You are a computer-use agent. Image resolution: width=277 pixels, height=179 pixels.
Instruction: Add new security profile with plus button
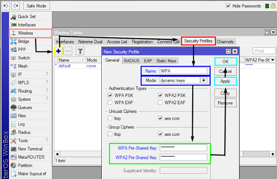[x=58, y=51]
